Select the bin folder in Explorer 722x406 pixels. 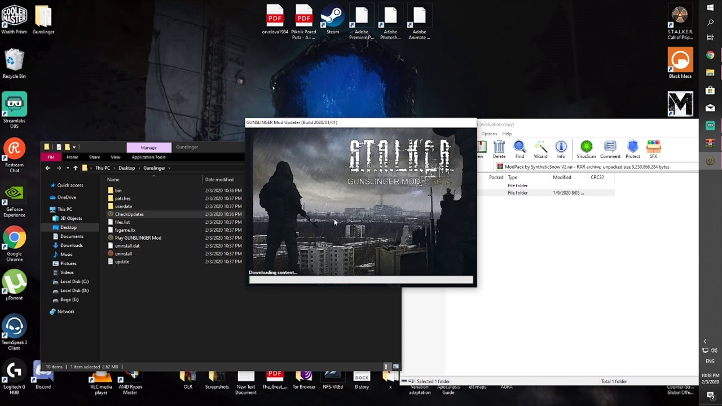click(x=118, y=191)
